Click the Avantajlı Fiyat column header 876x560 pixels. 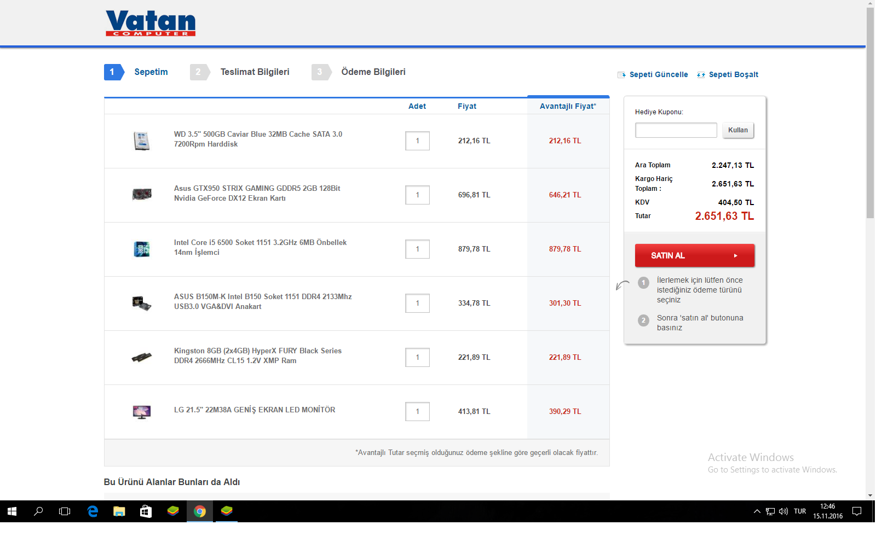pyautogui.click(x=568, y=106)
